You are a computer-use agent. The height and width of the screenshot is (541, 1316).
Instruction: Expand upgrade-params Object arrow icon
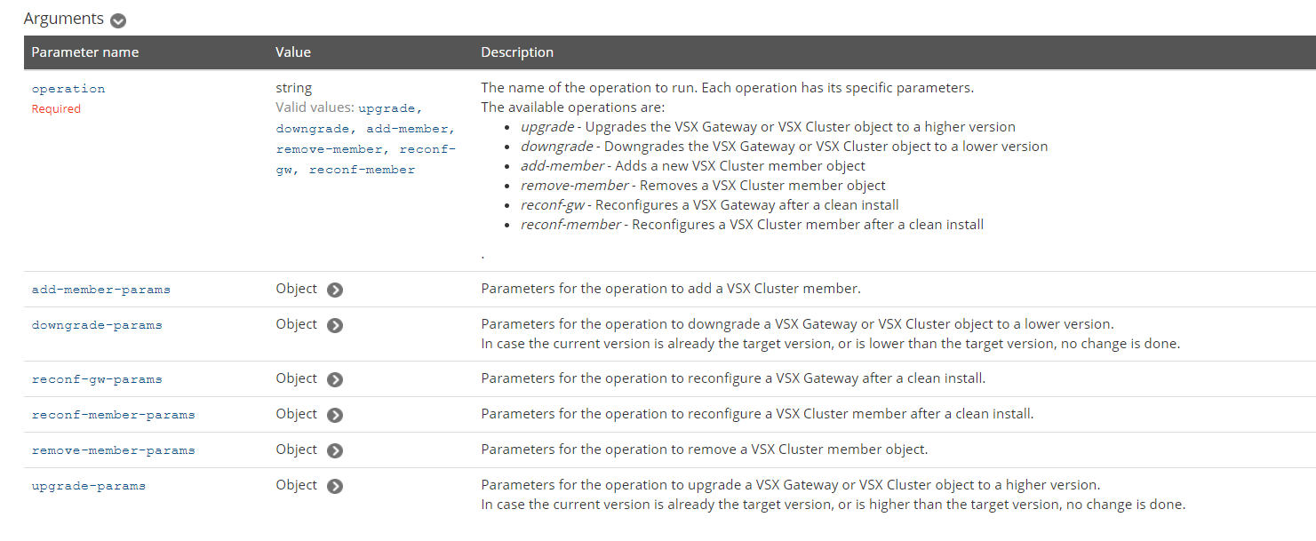tap(334, 486)
